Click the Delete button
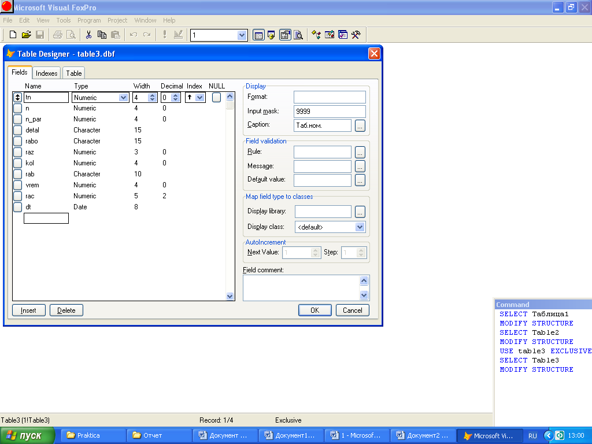This screenshot has height=444, width=592. [66, 310]
